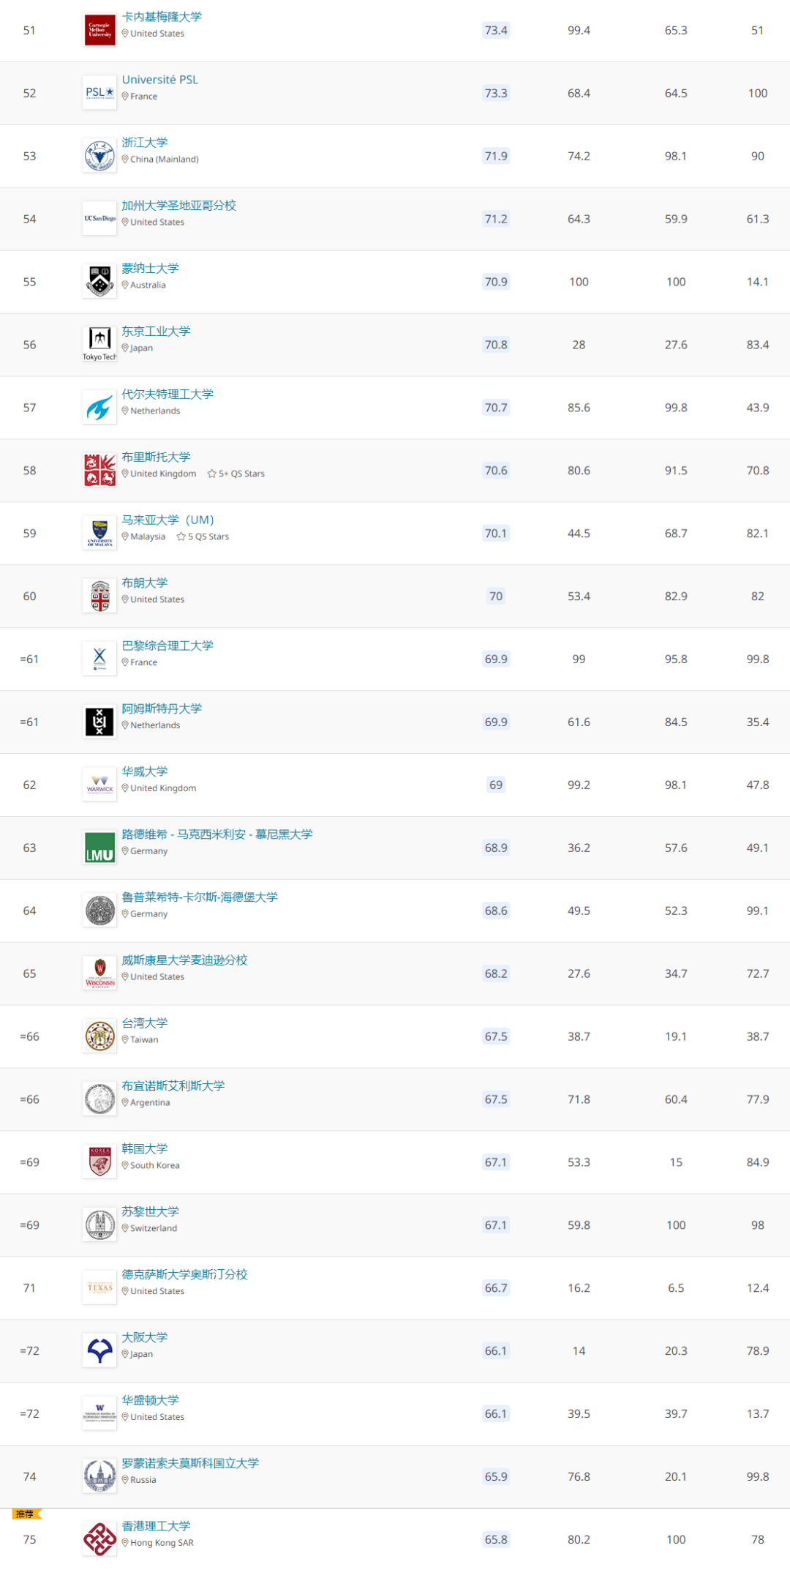Open the 浙江大学 link
The image size is (790, 1570).
coord(145,143)
